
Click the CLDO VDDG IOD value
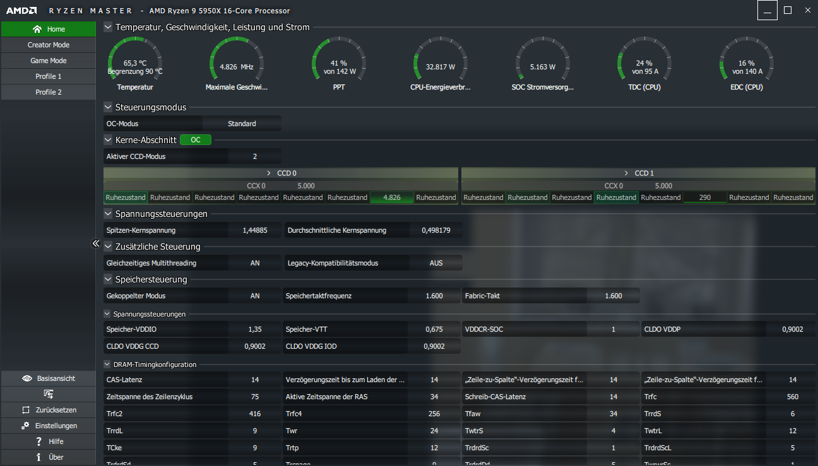click(x=434, y=346)
